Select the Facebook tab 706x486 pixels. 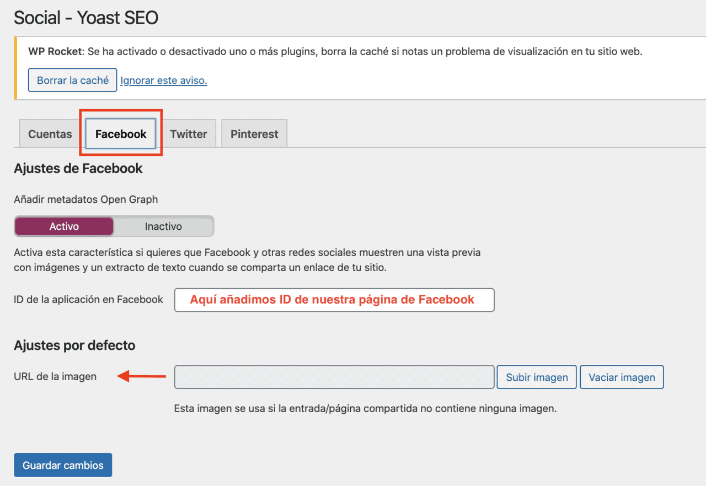(121, 134)
